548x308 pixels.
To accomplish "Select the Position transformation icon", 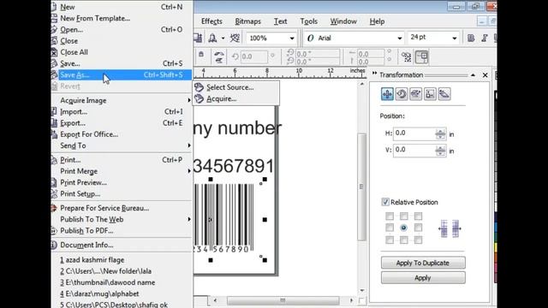I will tap(387, 94).
